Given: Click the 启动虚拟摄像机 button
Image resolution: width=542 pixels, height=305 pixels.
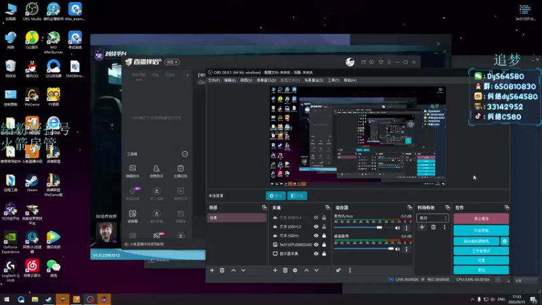Looking at the screenshot, I should coord(476,241).
